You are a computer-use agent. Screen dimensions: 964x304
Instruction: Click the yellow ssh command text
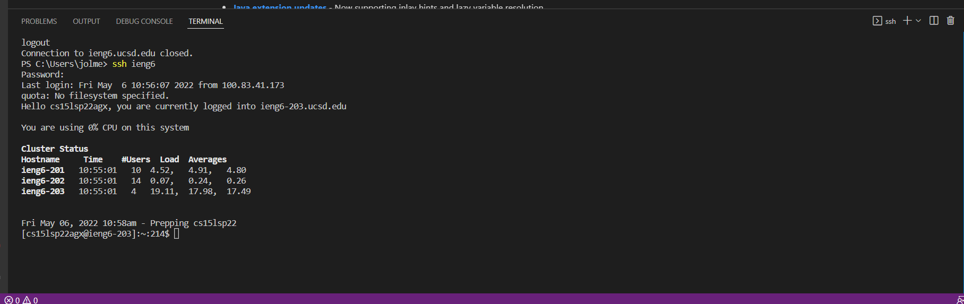[119, 64]
